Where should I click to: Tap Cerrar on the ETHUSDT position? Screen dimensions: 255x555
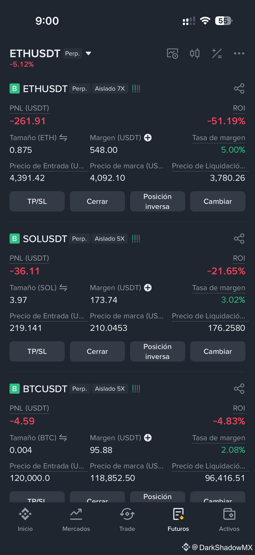click(x=97, y=201)
